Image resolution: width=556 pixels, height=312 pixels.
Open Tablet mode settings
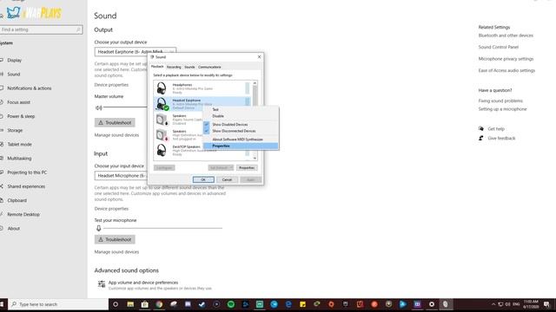pyautogui.click(x=19, y=145)
